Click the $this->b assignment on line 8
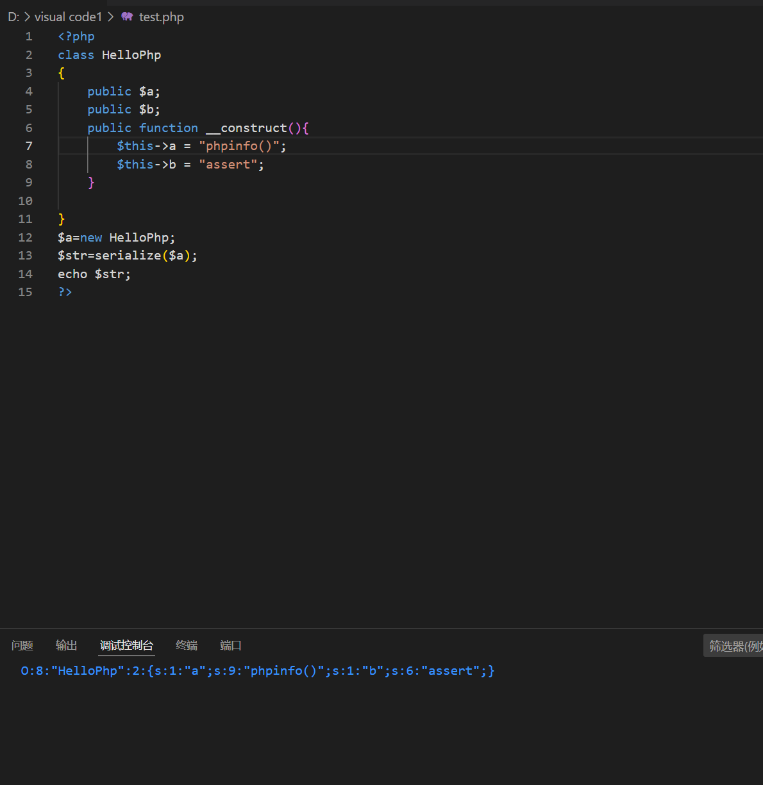The width and height of the screenshot is (763, 785). pos(190,165)
